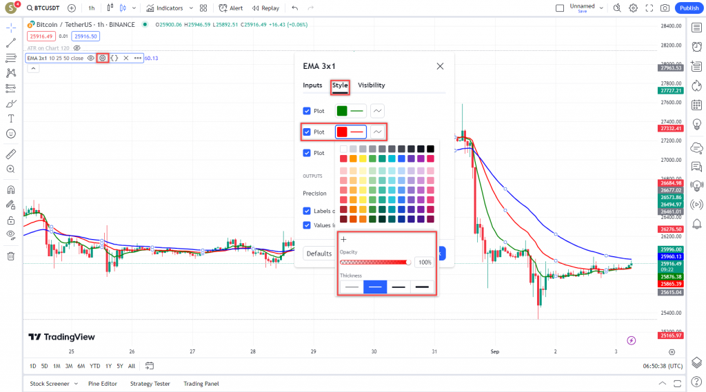Toggle the Values in status line checkbox
706x392 pixels.
tap(307, 225)
